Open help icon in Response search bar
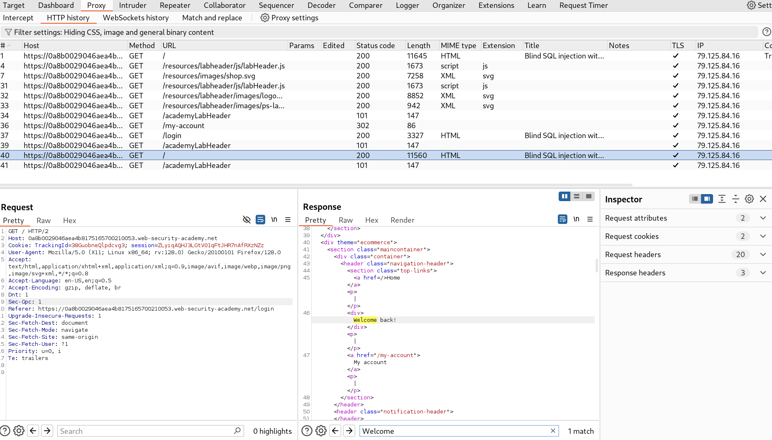The width and height of the screenshot is (772, 440). point(307,431)
